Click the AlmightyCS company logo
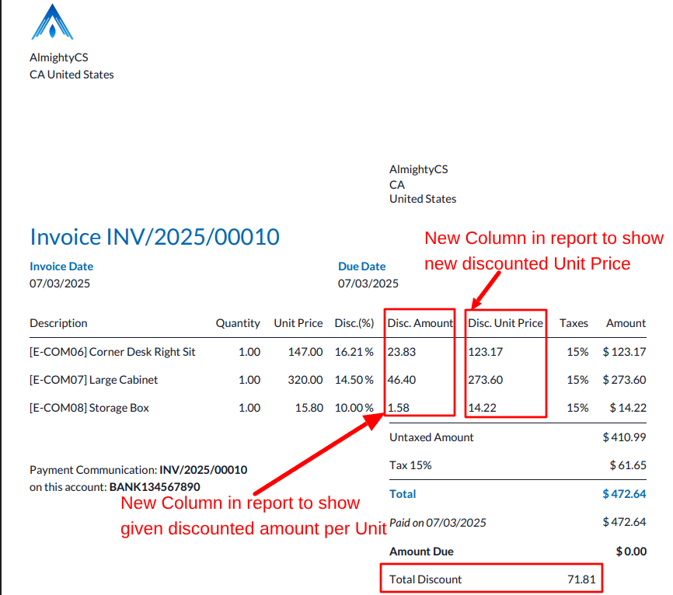 click(52, 22)
